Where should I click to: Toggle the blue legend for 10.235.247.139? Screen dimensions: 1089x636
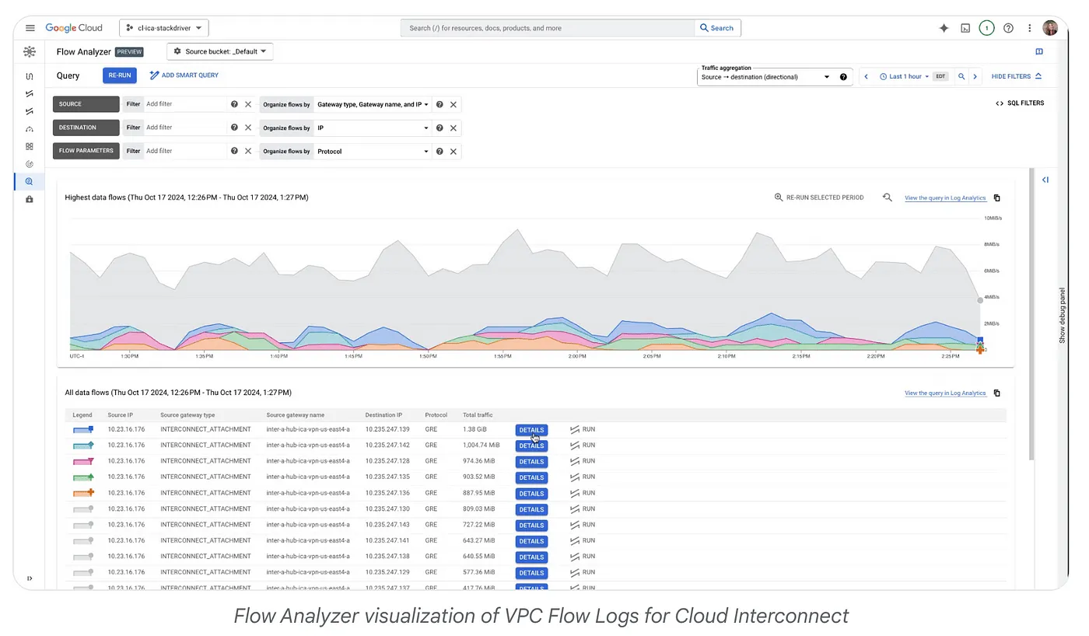[83, 429]
